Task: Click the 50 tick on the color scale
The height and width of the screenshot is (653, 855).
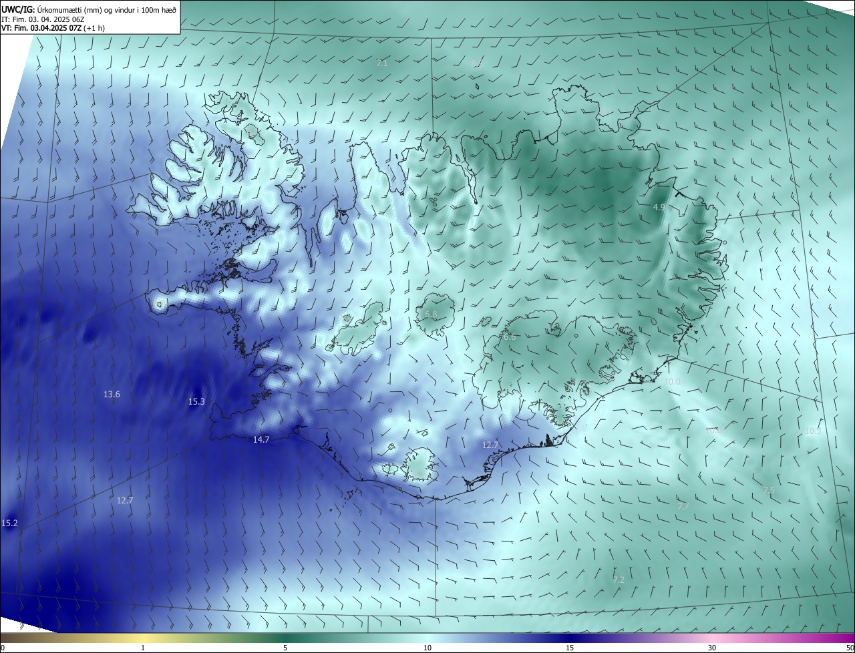Action: pyautogui.click(x=850, y=648)
